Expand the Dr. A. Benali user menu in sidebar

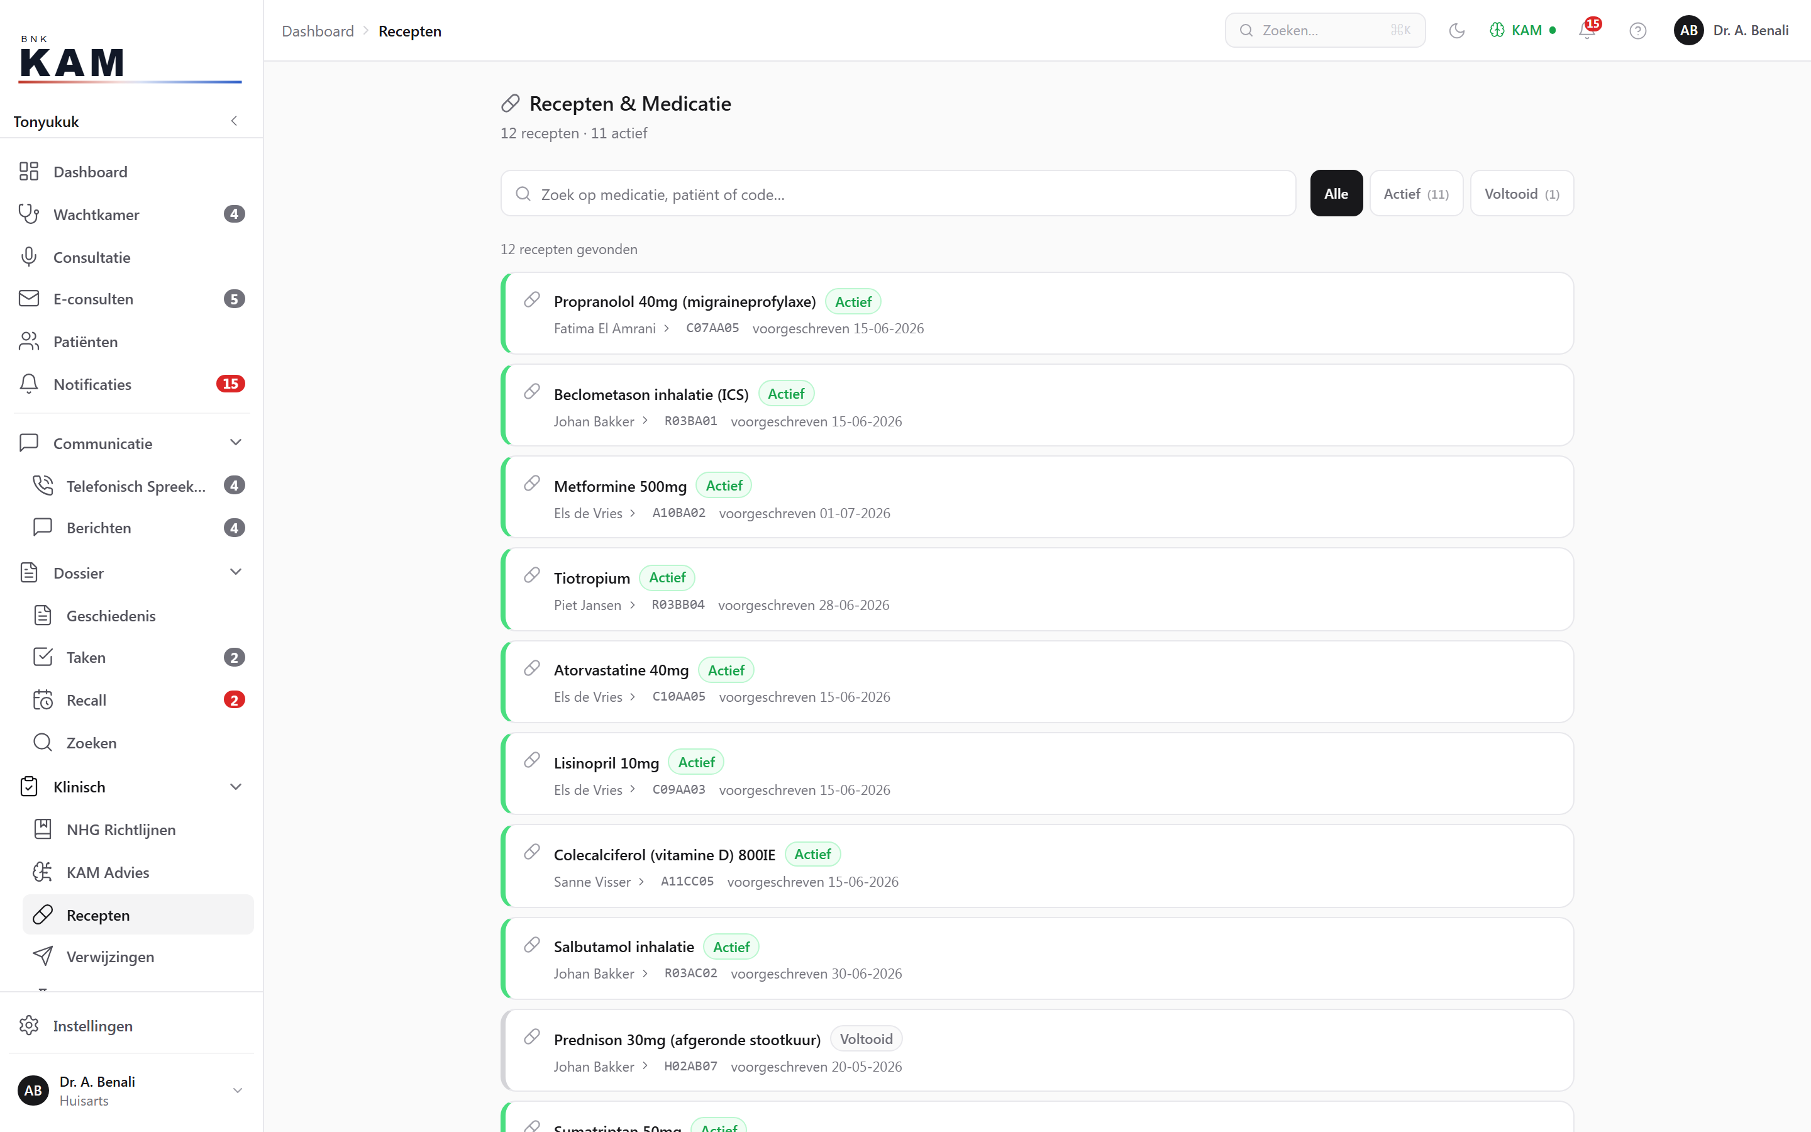click(x=131, y=1091)
